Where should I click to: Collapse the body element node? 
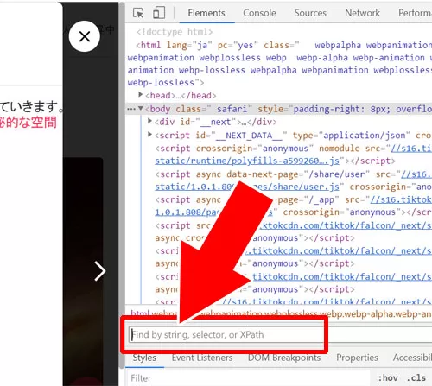pos(140,109)
